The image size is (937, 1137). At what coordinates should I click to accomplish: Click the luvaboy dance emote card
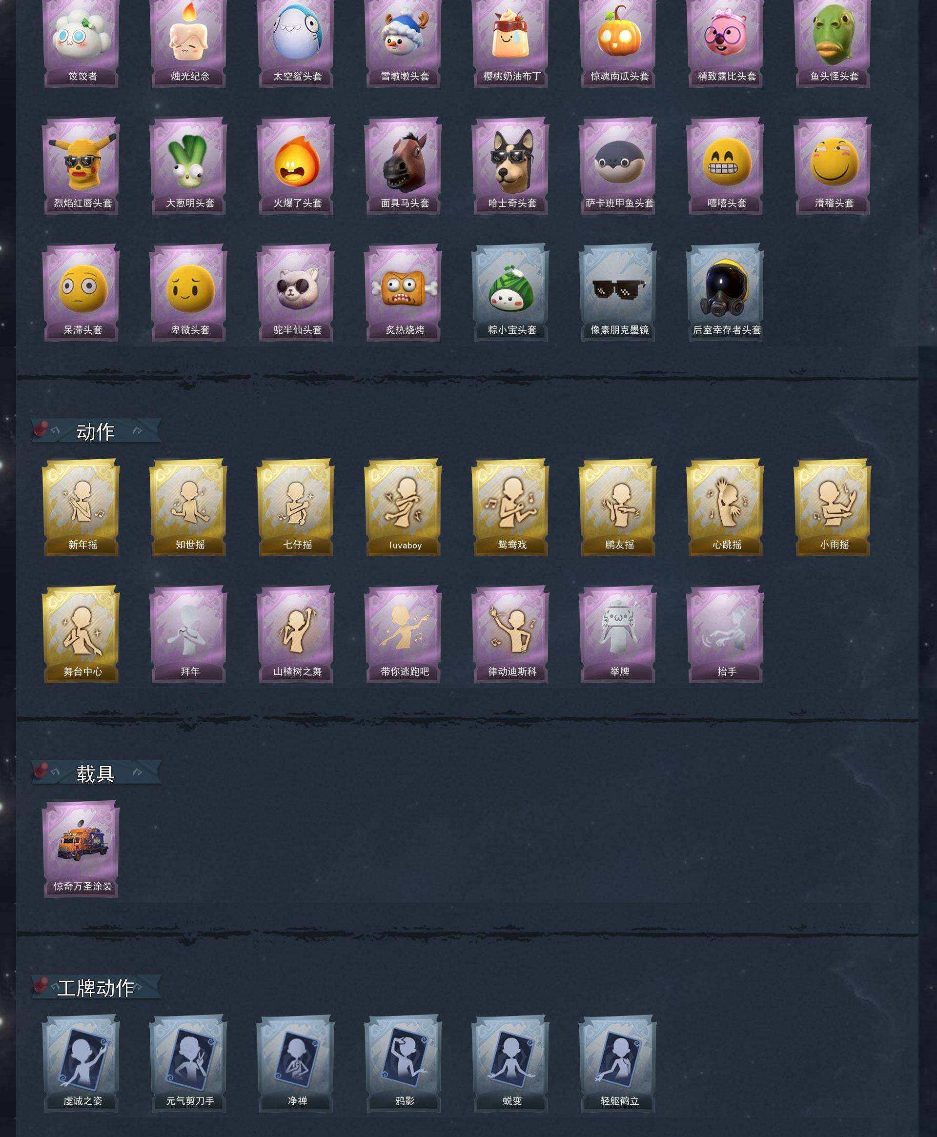403,507
